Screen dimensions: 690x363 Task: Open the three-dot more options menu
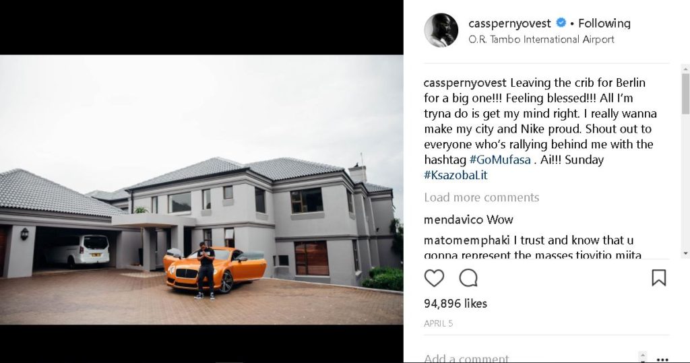click(x=662, y=358)
